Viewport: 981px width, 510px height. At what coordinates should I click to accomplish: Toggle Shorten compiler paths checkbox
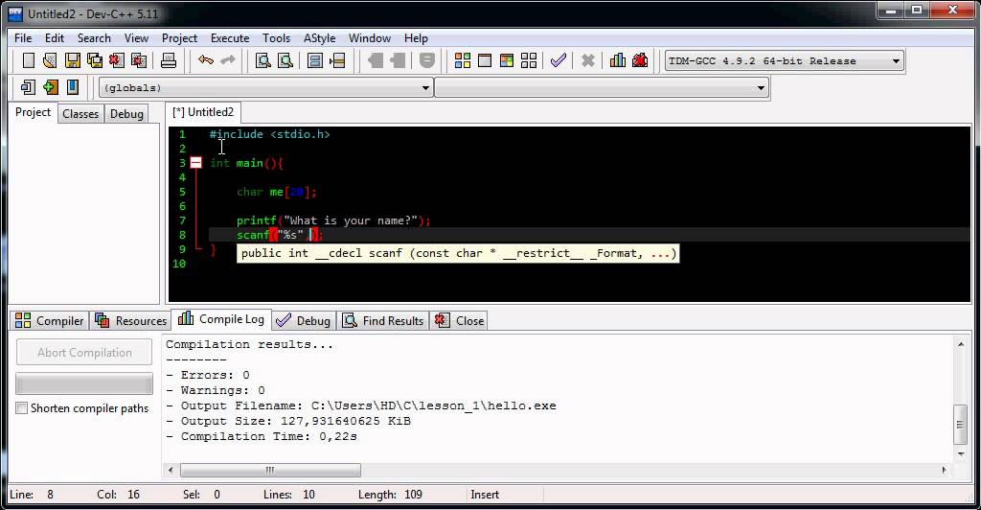pyautogui.click(x=22, y=408)
